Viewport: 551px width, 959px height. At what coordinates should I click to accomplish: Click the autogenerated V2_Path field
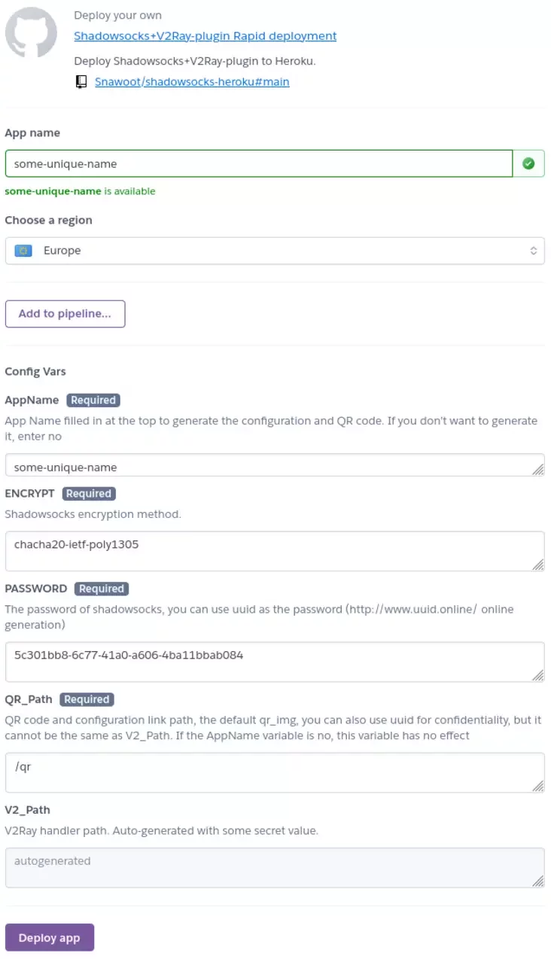pyautogui.click(x=275, y=868)
